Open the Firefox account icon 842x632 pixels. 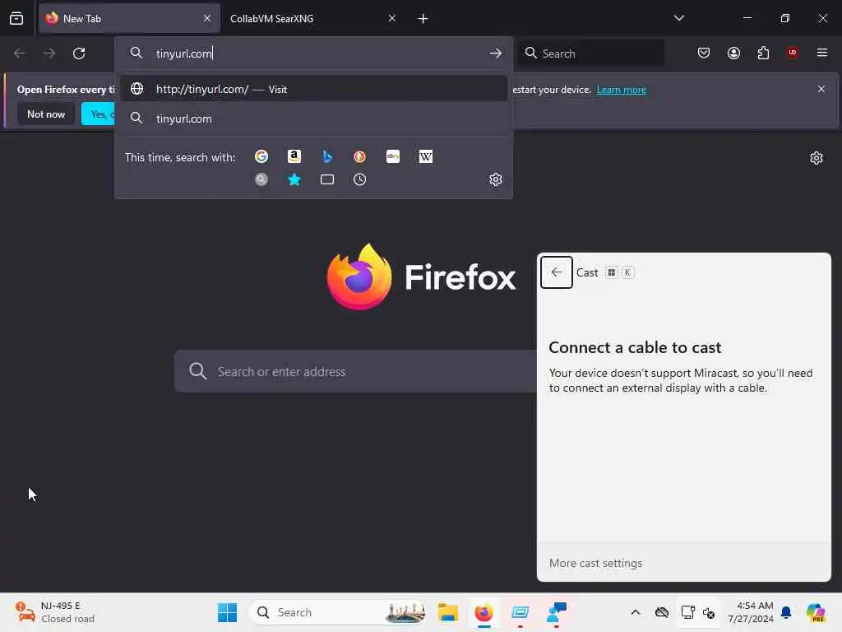733,53
